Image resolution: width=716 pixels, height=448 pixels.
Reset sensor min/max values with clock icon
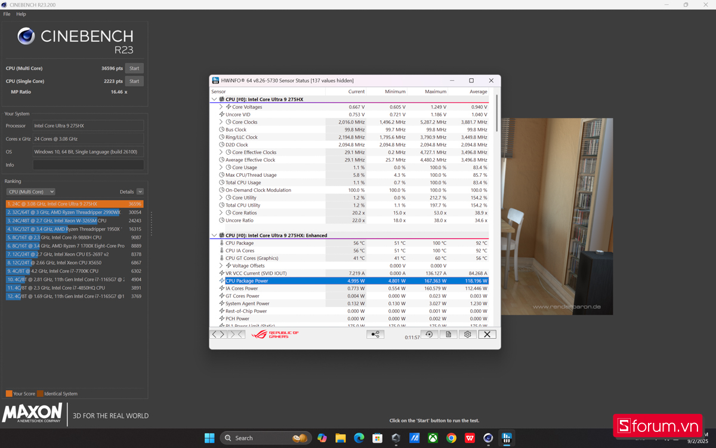pyautogui.click(x=429, y=335)
